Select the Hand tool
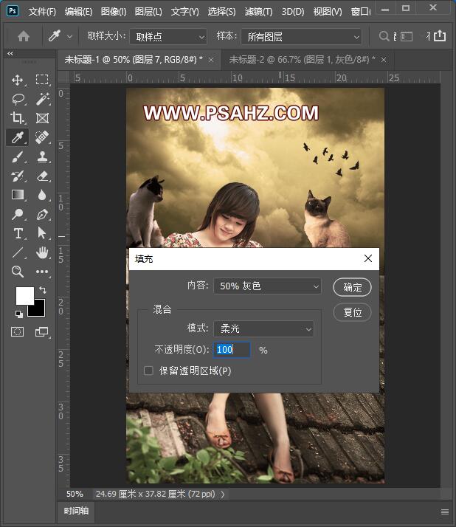This screenshot has height=527, width=456. coord(42,252)
